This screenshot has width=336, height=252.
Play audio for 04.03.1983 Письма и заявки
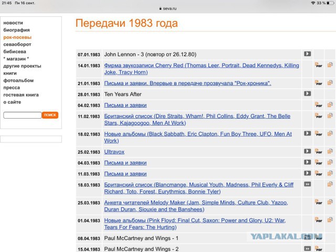(x=307, y=162)
